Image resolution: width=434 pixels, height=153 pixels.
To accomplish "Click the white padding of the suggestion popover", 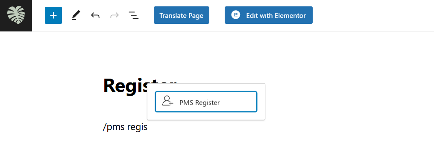I will click(206, 116).
